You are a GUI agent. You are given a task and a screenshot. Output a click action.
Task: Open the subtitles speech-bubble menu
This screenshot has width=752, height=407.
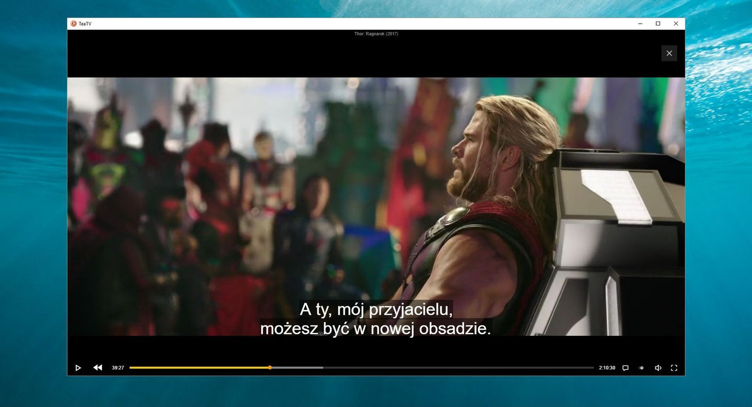pyautogui.click(x=625, y=368)
